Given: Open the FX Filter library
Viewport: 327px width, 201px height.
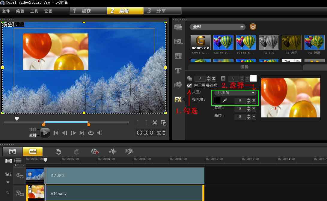Looking at the screenshot, I should coord(178,99).
